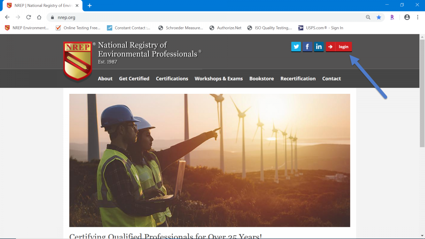
Task: Click the browser home icon
Action: click(x=39, y=17)
